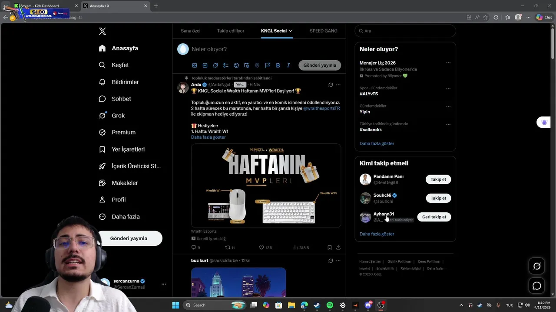
Task: Click the Grok icon in composer toolbar
Action: (215, 65)
